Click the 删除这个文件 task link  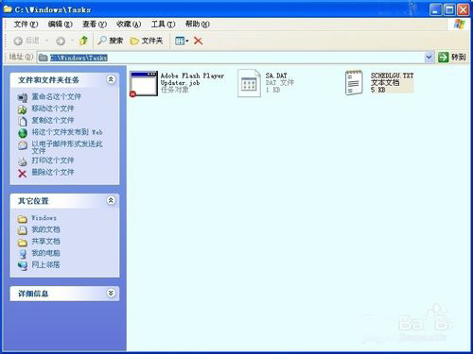coord(53,172)
